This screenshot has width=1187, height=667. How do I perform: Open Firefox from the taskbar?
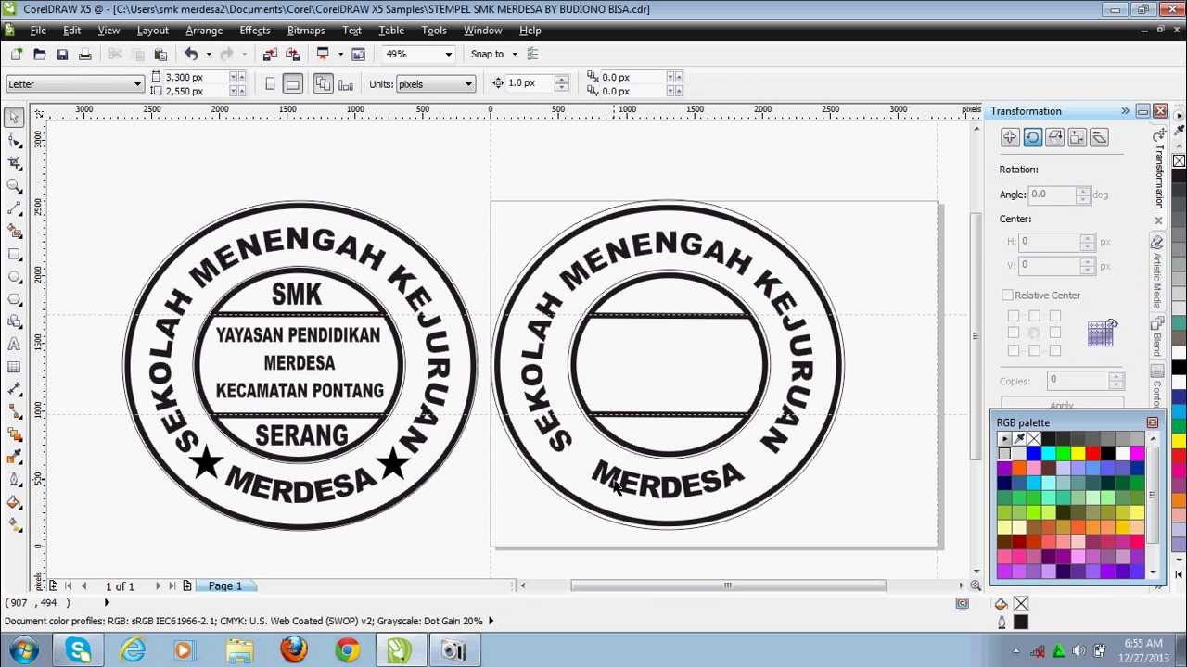(294, 650)
